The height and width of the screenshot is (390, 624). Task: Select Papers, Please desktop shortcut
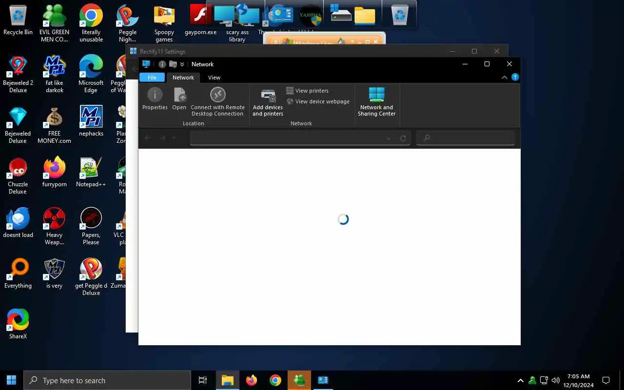tap(91, 226)
